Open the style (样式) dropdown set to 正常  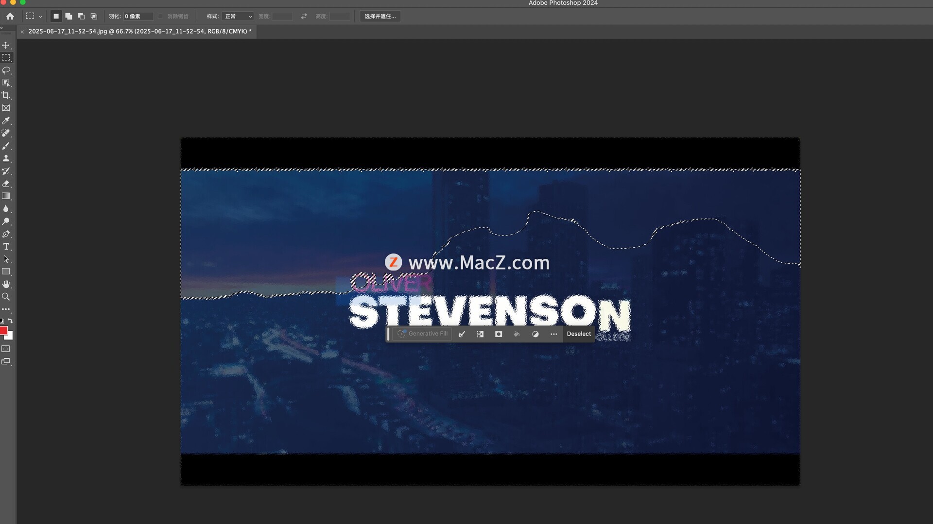click(238, 16)
